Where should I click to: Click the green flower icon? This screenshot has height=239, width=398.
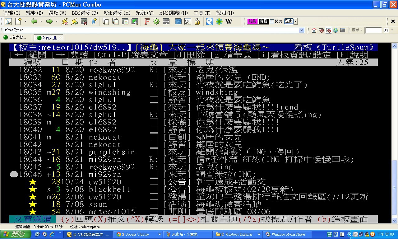point(219,21)
